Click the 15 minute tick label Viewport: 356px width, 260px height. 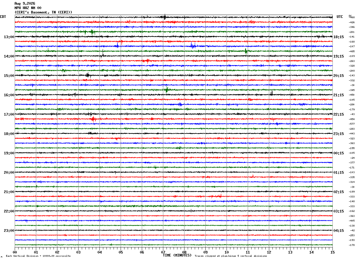point(332,252)
